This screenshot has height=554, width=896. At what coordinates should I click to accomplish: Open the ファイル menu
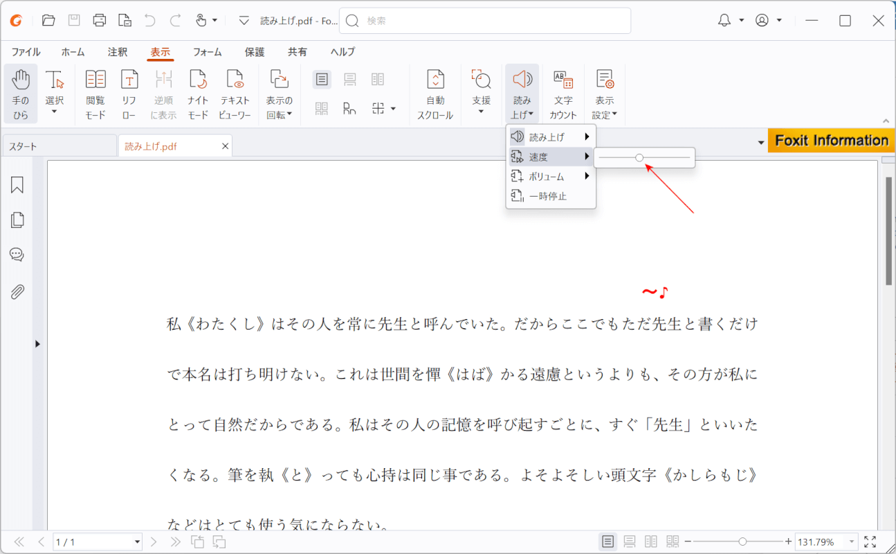click(x=26, y=52)
